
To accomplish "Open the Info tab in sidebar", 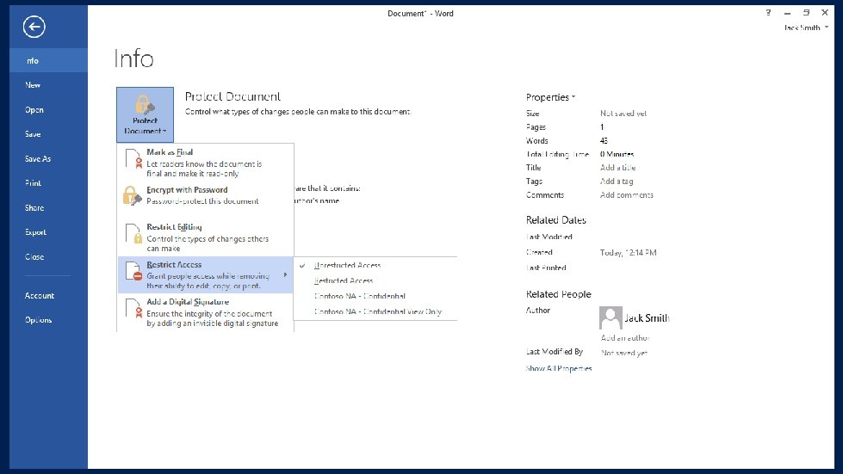I will click(x=48, y=61).
